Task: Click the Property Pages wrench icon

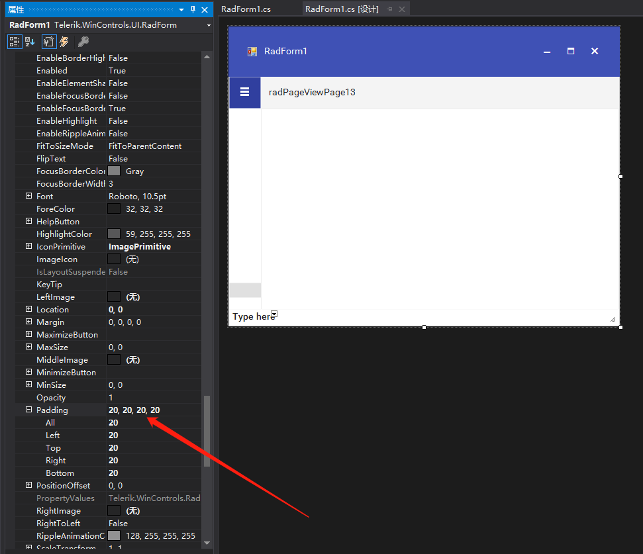Action: [x=83, y=42]
